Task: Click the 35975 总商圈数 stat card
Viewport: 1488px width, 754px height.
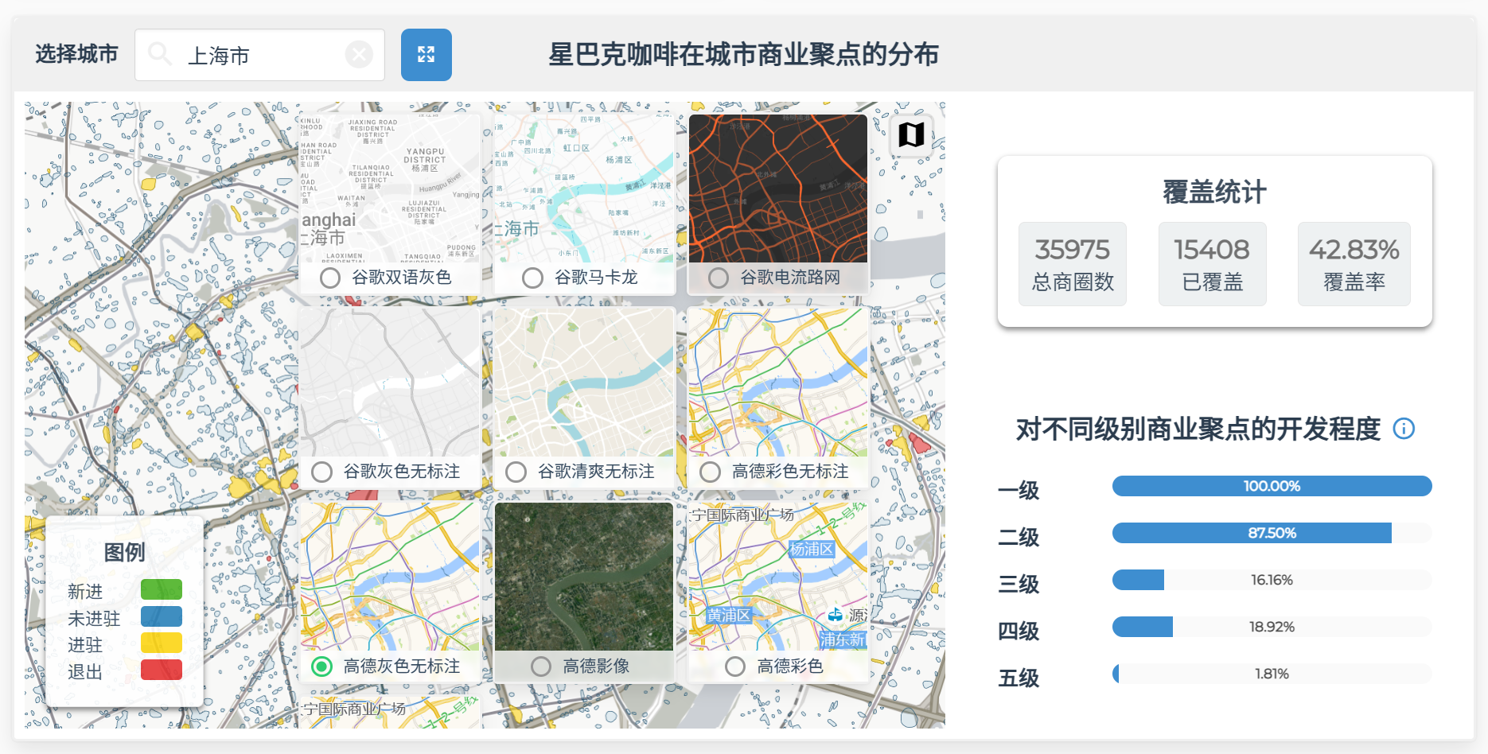Action: (x=1073, y=264)
